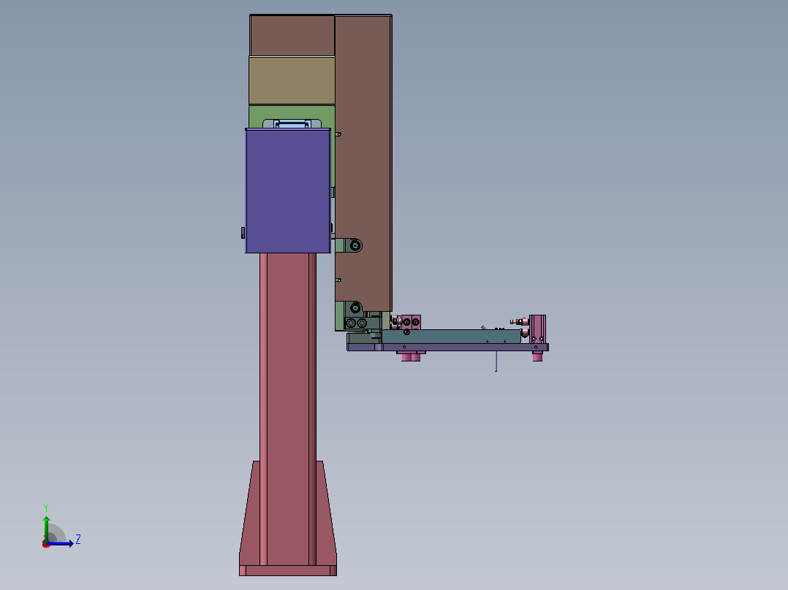Click the Z label of the coordinate triad

tap(78, 540)
